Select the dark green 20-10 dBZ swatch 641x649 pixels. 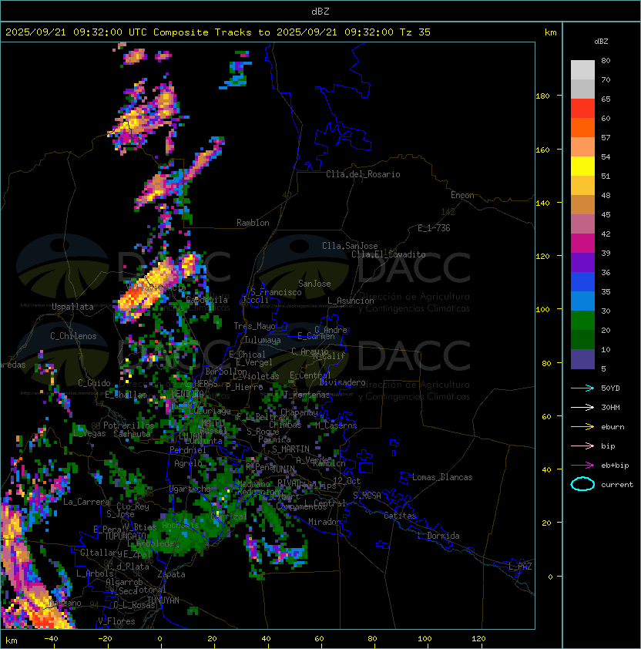tap(582, 339)
